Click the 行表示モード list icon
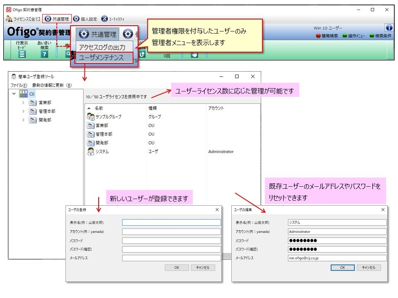Viewport: 398px width, 298px height. 22,53
